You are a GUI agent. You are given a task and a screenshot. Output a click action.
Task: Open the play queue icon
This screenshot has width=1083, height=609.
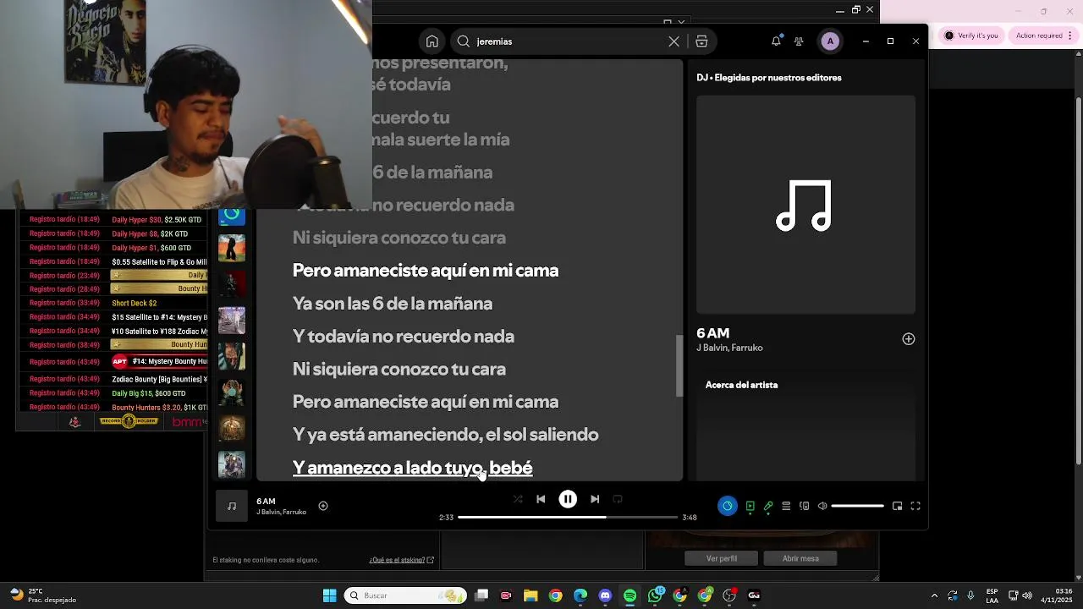pos(786,506)
